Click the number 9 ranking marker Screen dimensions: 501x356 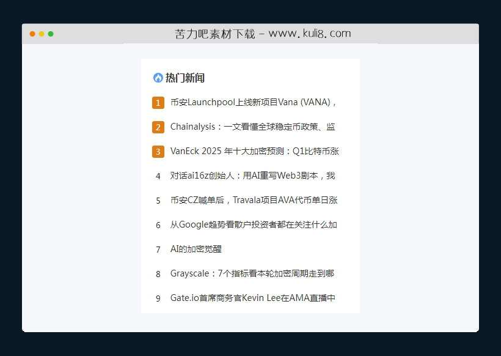(158, 299)
